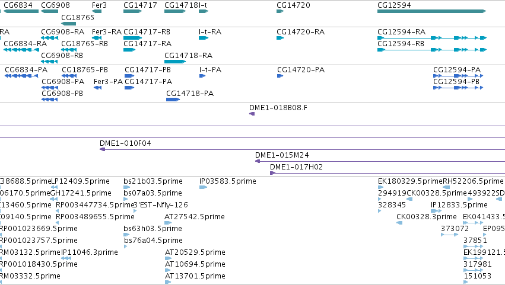
Task: Select the RP001018430.5prime EST label
Action: (39, 264)
